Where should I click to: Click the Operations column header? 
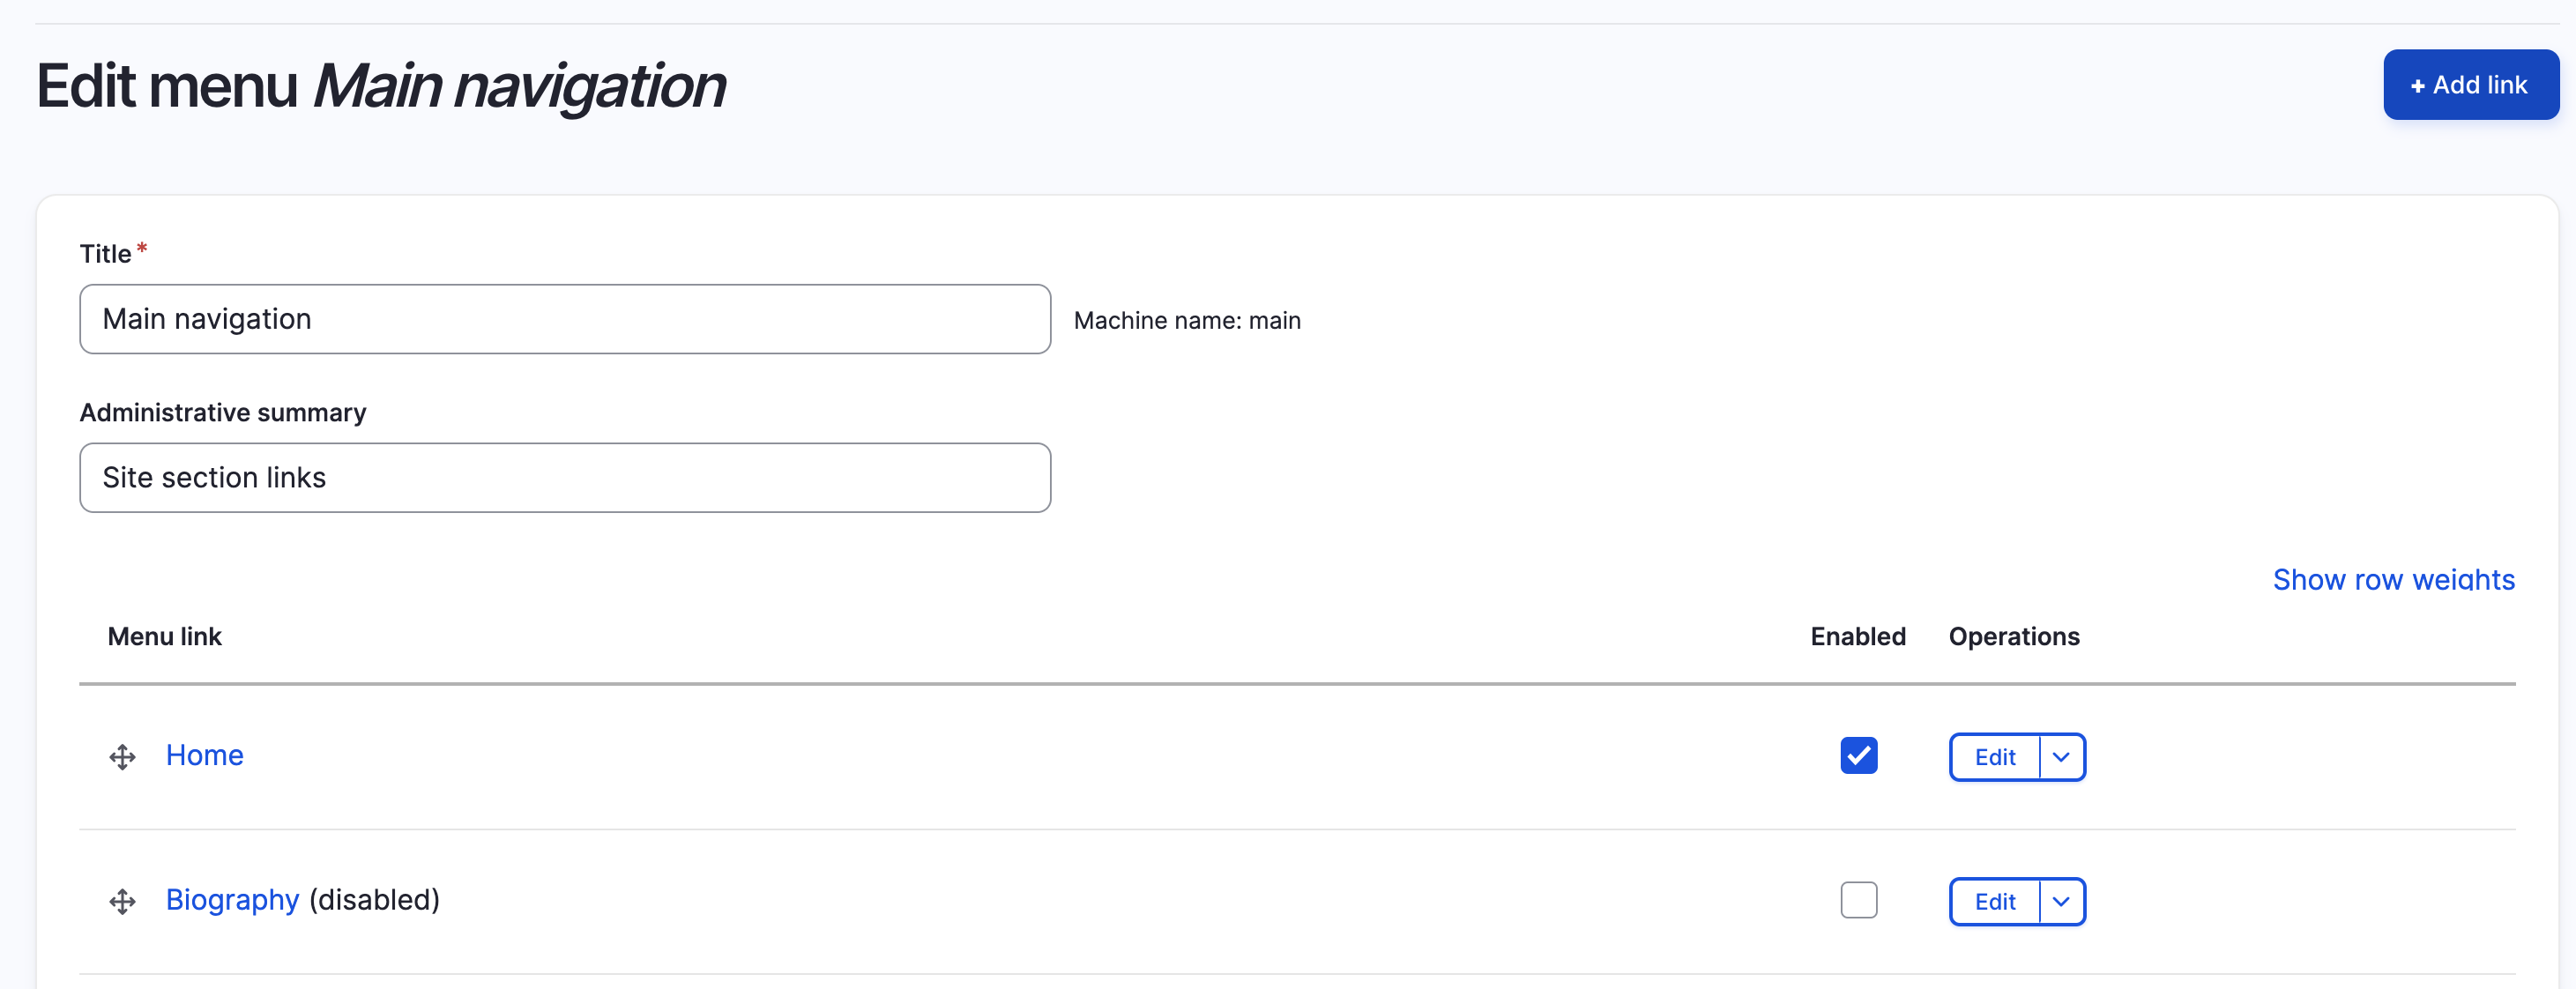[x=2013, y=637]
